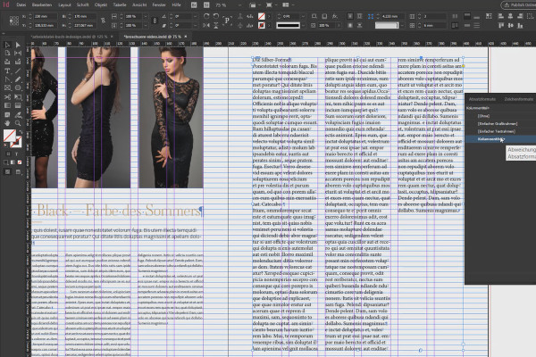
Task: Open the Datei menu
Action: (x=21, y=4)
